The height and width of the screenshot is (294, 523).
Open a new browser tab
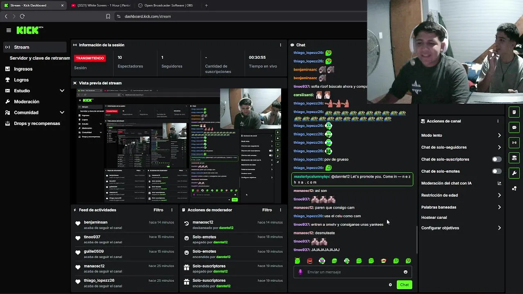tap(206, 5)
